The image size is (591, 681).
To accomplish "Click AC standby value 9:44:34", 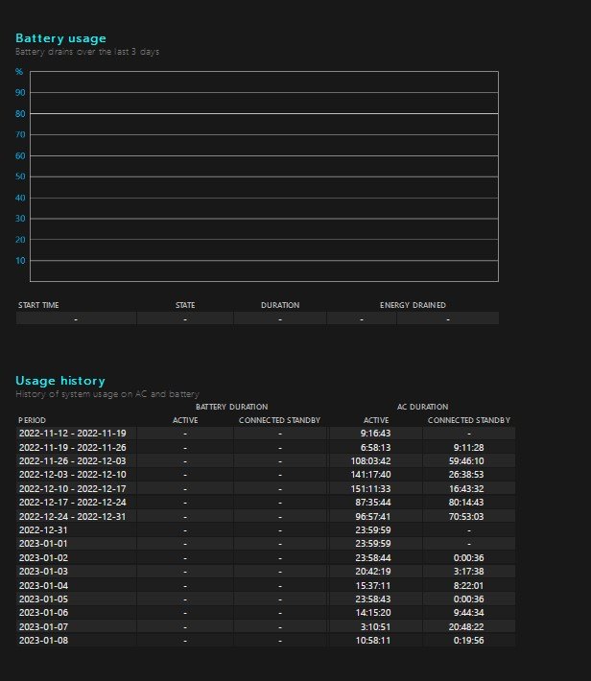I will [469, 613].
